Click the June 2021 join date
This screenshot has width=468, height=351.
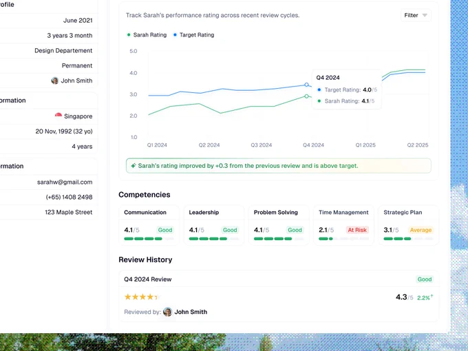coord(78,21)
